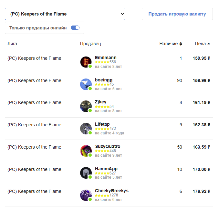219x210 pixels.
Task: Click Lifetap's seller avatar
Action: (x=86, y=129)
